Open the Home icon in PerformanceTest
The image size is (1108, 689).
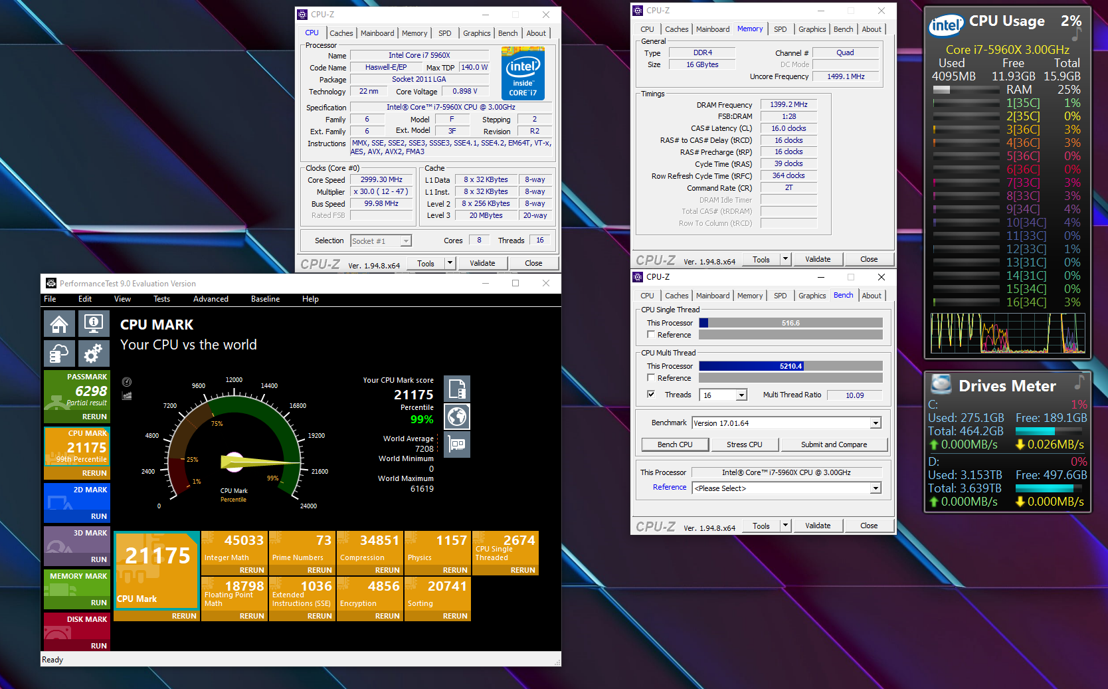pos(59,324)
